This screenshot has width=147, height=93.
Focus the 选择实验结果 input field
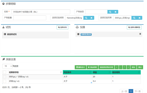122,18
